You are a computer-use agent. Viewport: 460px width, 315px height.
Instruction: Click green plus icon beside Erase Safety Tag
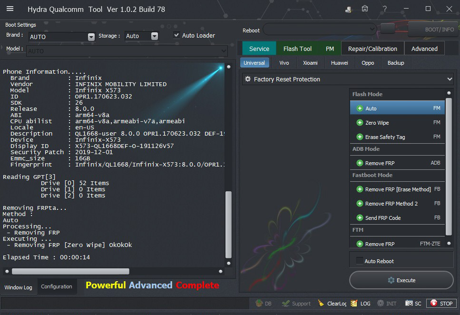pos(360,137)
